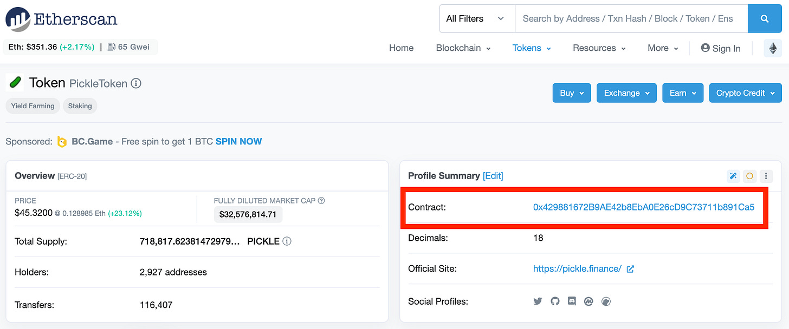
Task: Open the Crypto Credit dropdown button
Action: click(746, 93)
